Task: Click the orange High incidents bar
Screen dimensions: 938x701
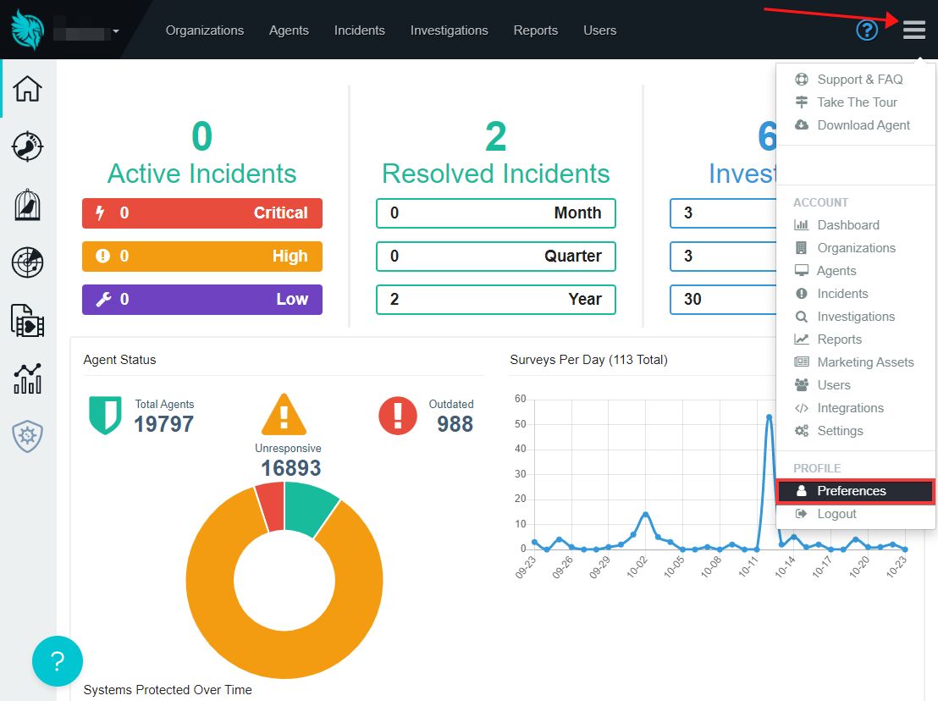Action: click(x=201, y=257)
